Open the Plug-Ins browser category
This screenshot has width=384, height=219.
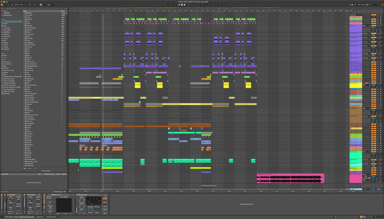(6, 37)
